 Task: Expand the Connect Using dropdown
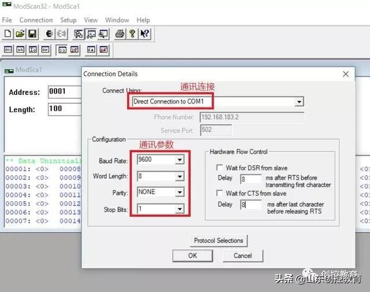[299, 102]
